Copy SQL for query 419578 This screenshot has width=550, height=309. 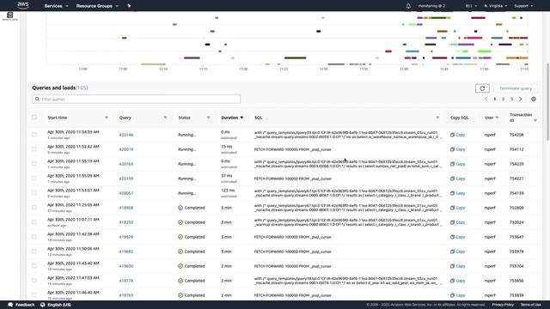[x=458, y=237]
